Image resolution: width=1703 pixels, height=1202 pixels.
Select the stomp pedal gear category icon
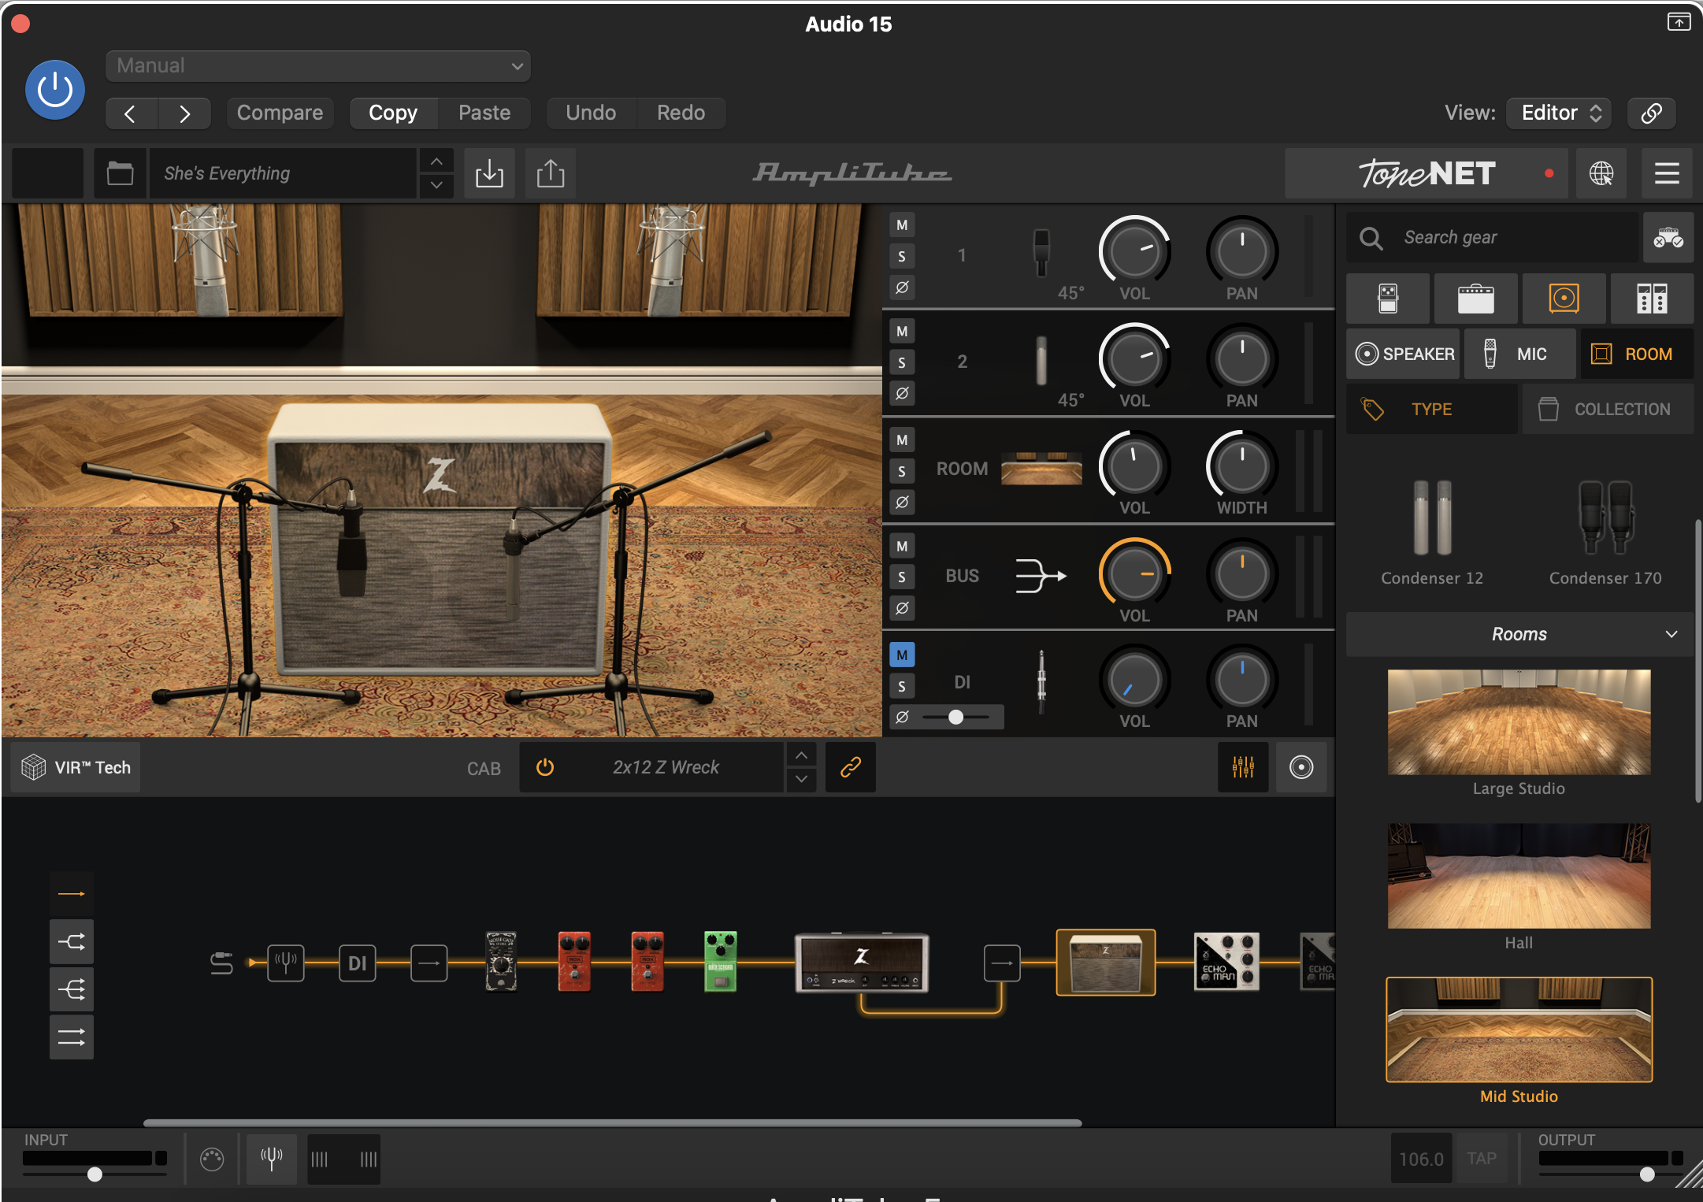1387,299
